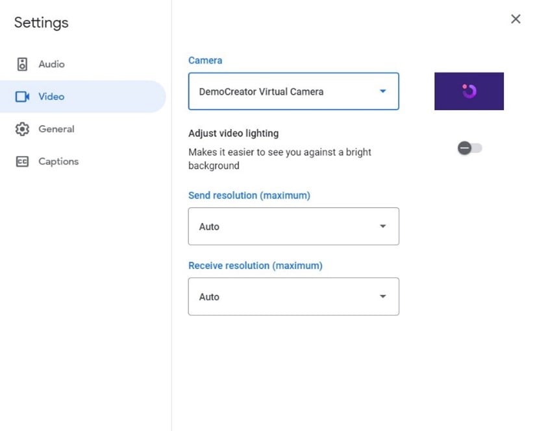This screenshot has width=537, height=431.
Task: Click the Auto value under Receive resolution
Action: [209, 297]
